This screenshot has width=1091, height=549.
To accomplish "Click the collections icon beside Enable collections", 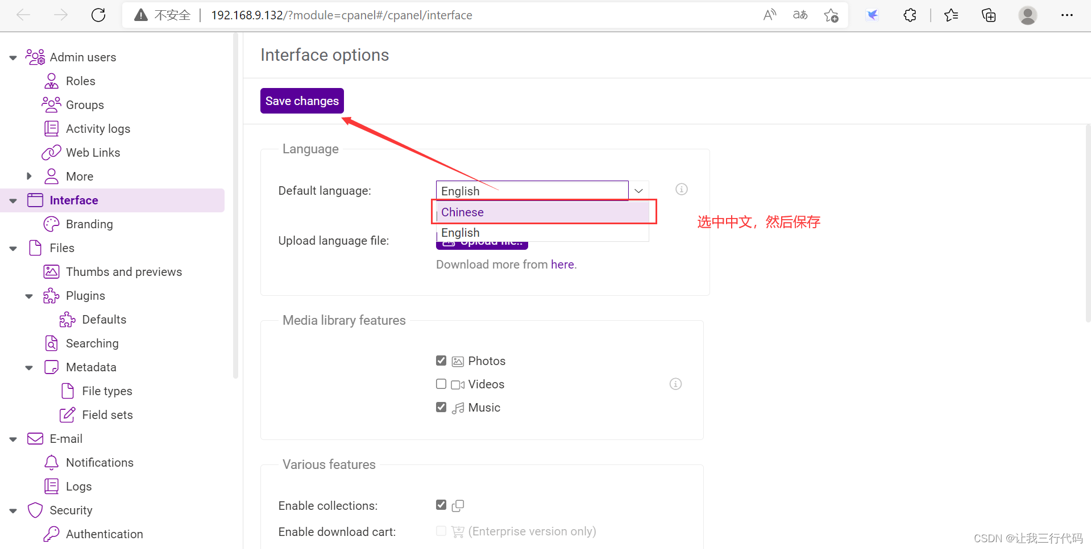I will (x=458, y=505).
